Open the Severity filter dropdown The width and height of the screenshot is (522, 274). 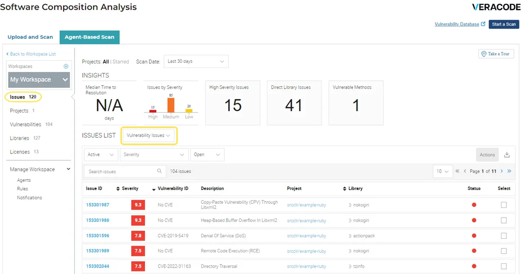coord(154,155)
